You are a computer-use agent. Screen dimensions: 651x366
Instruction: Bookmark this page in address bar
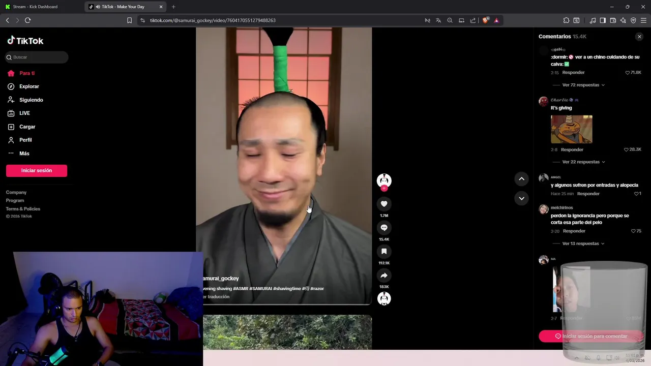pos(129,20)
